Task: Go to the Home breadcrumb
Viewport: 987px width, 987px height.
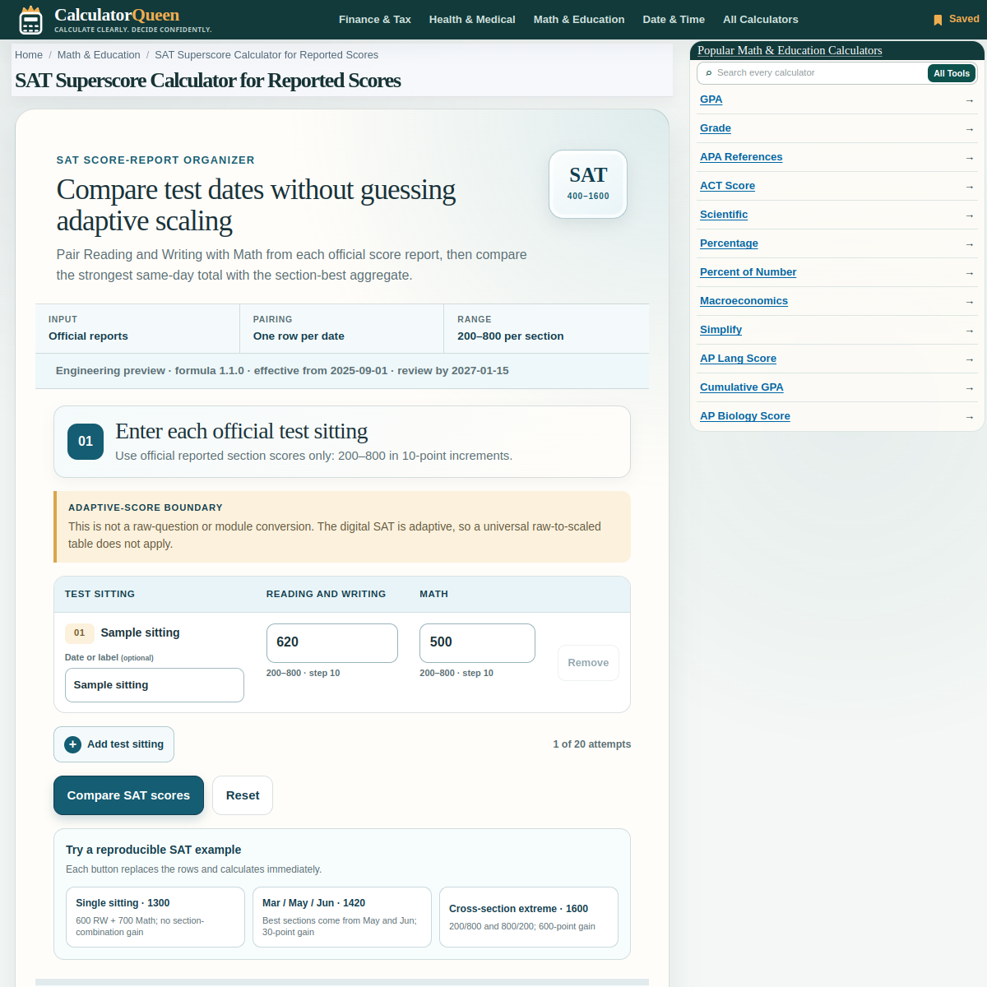Action: (29, 55)
